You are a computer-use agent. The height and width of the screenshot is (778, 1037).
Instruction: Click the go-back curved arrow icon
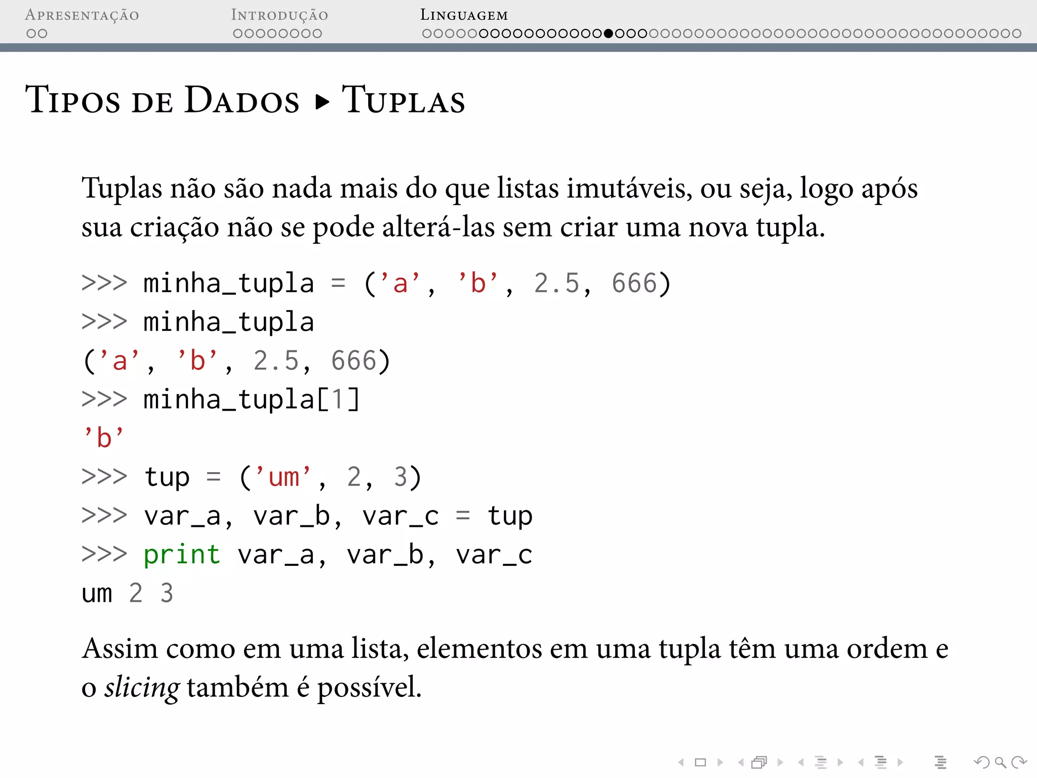click(x=982, y=762)
